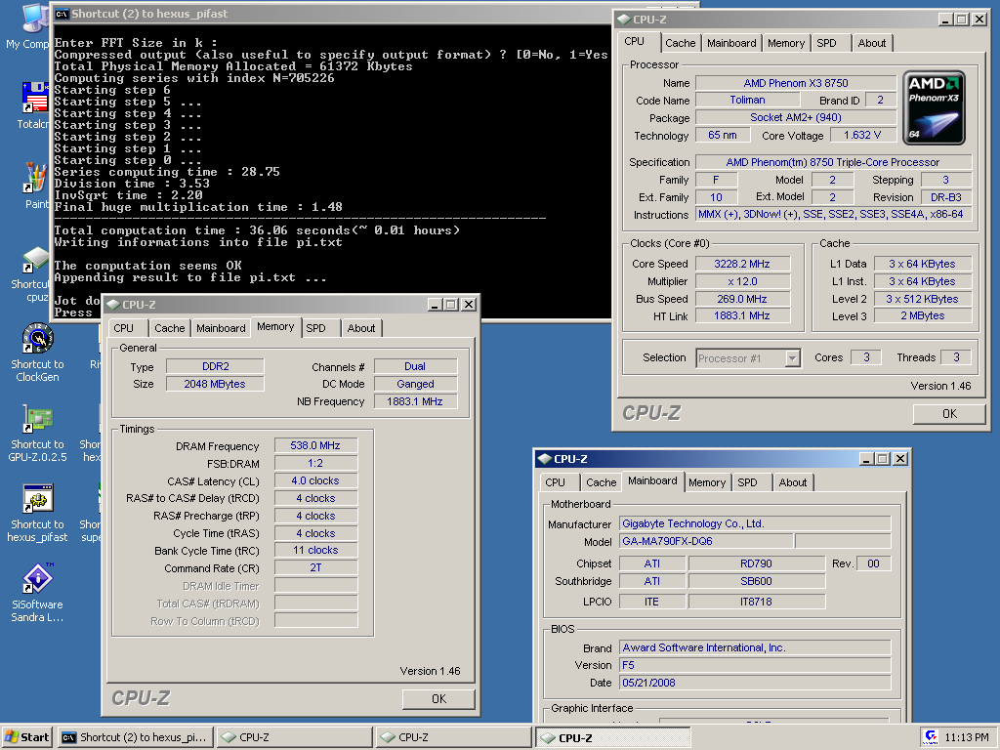Image resolution: width=1000 pixels, height=750 pixels.
Task: Select Mainboard tab in Memory window
Action: point(221,328)
